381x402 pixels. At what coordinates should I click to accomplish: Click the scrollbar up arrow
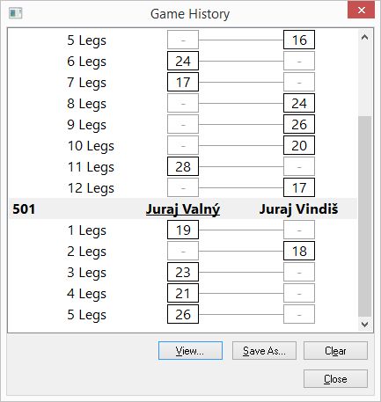click(364, 37)
